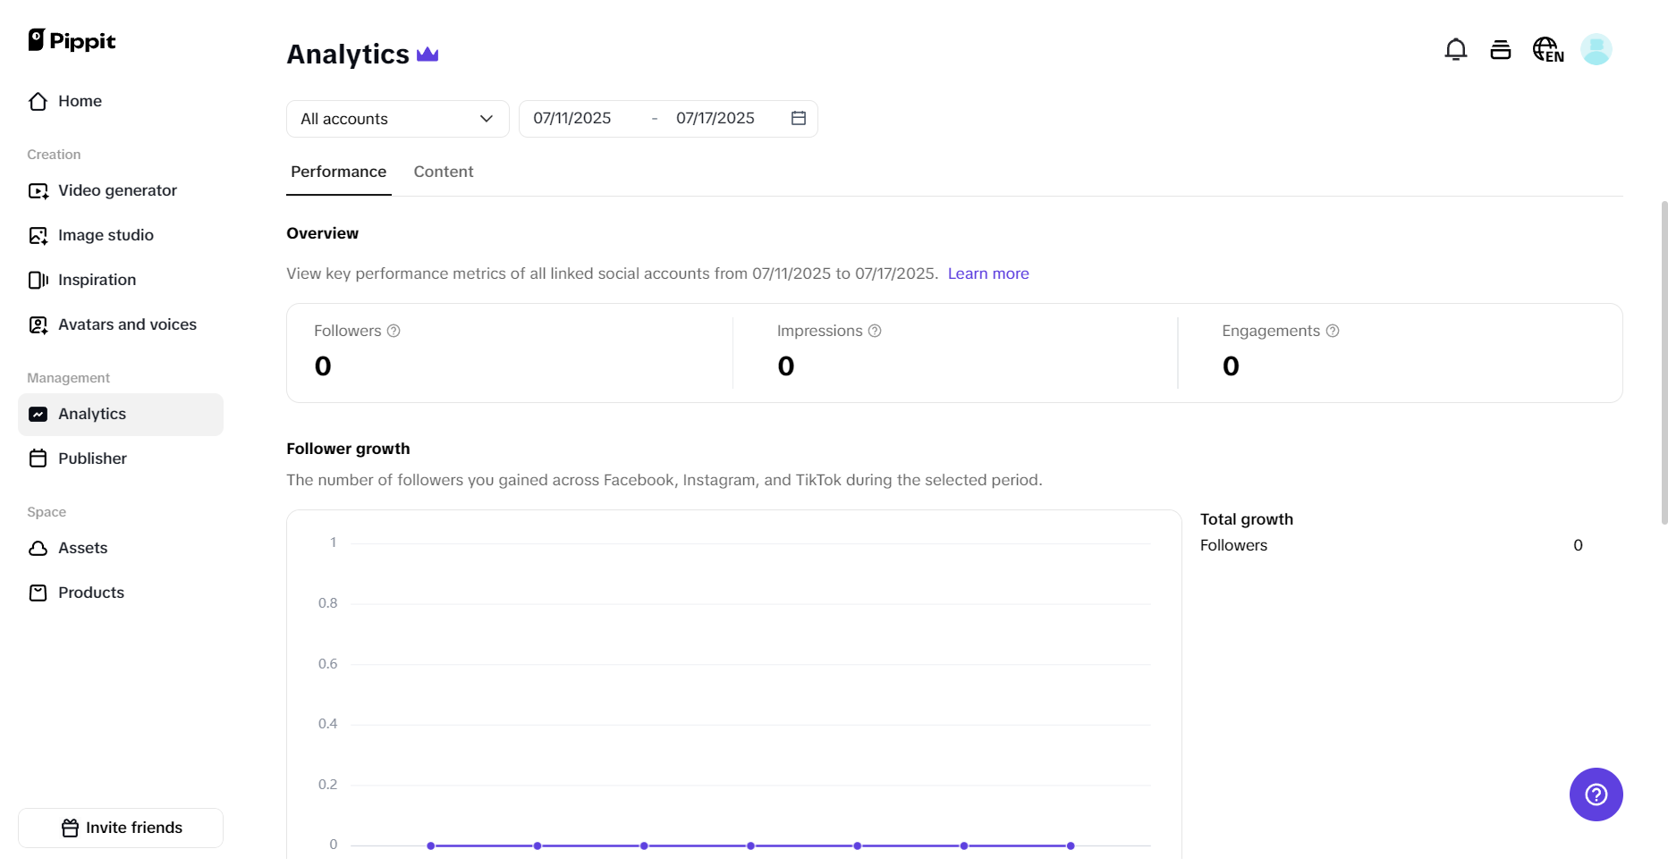1668x866 pixels.
Task: Open the language selector showing EN
Action: pos(1547,49)
